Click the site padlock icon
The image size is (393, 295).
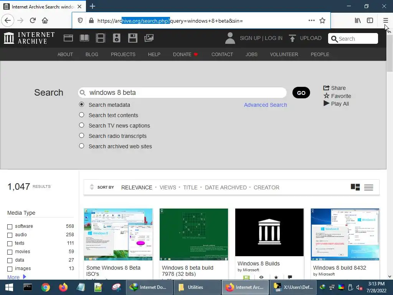point(91,21)
